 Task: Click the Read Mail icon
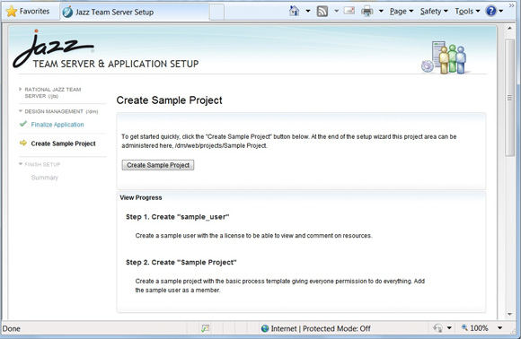point(349,11)
